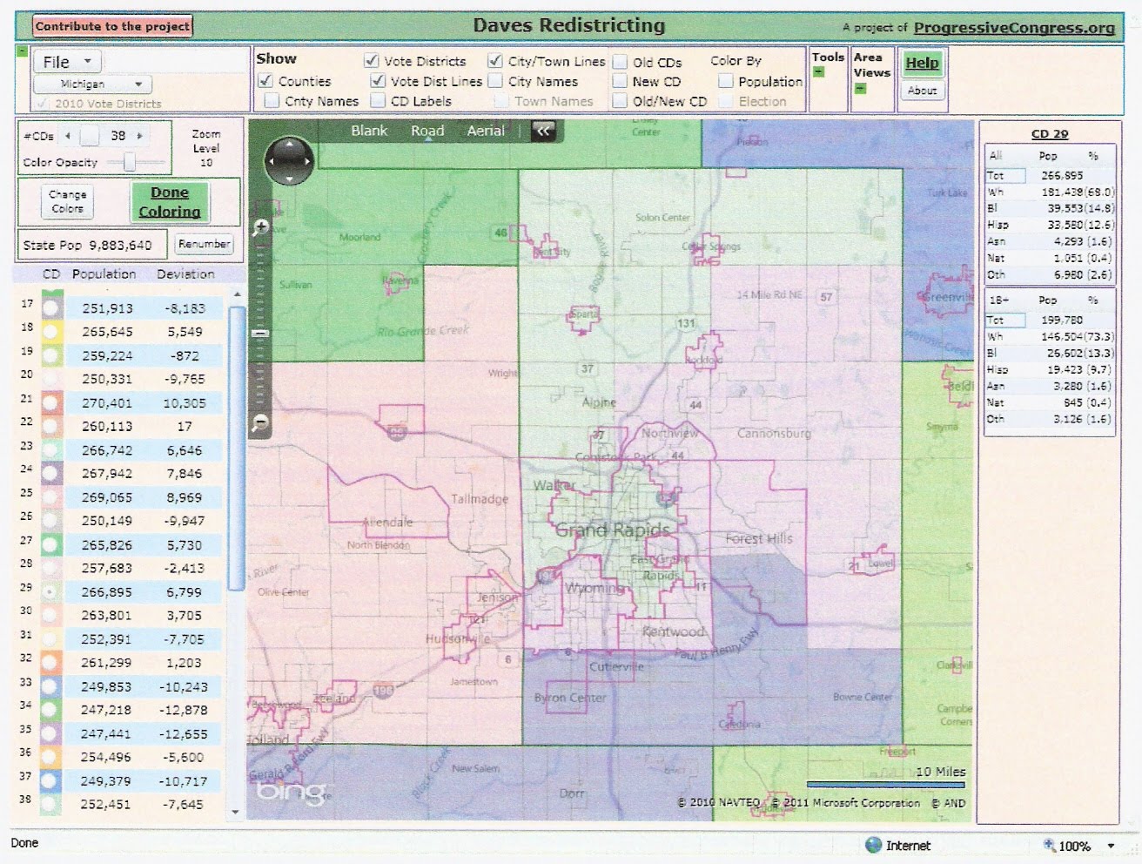Open the Michigan state dropdown

(92, 84)
